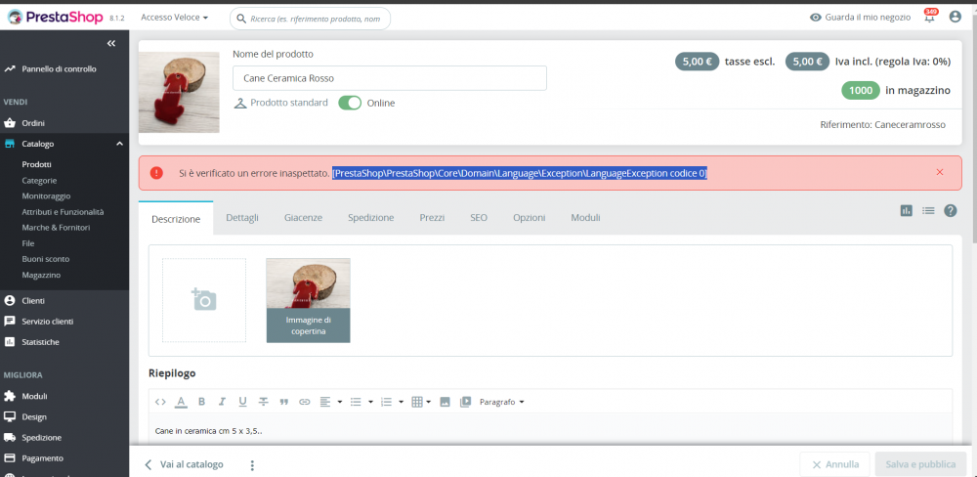Switch to the Moduli tab
The width and height of the screenshot is (977, 477).
coord(585,218)
